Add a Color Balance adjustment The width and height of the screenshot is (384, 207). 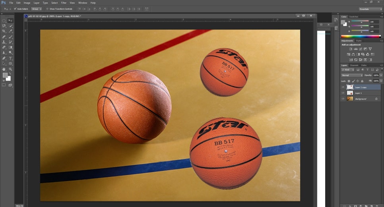(x=353, y=54)
